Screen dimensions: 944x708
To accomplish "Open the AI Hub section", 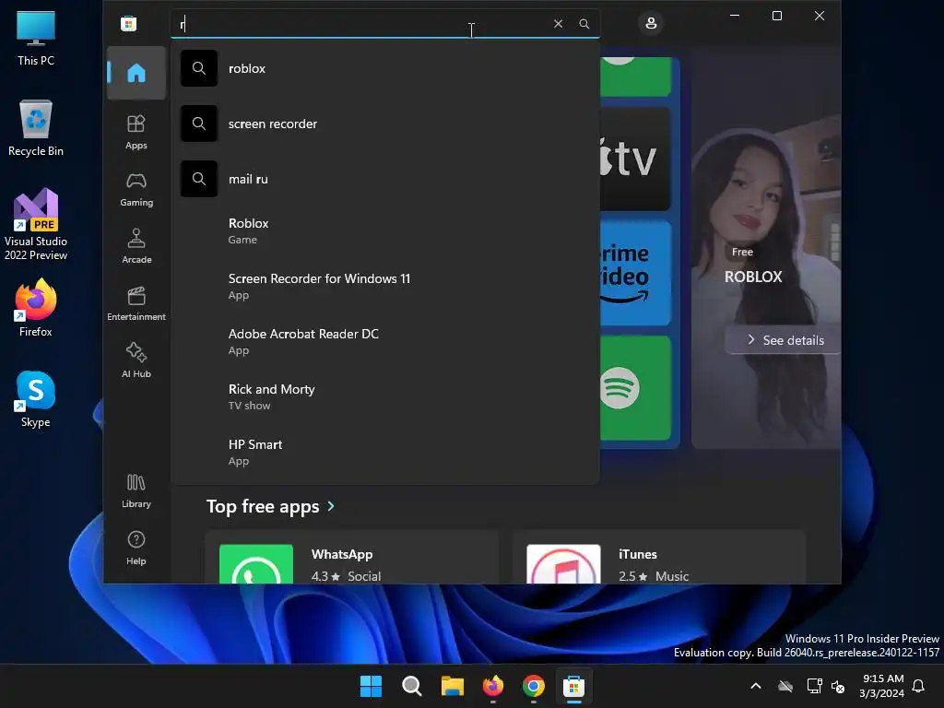I will coord(136,361).
